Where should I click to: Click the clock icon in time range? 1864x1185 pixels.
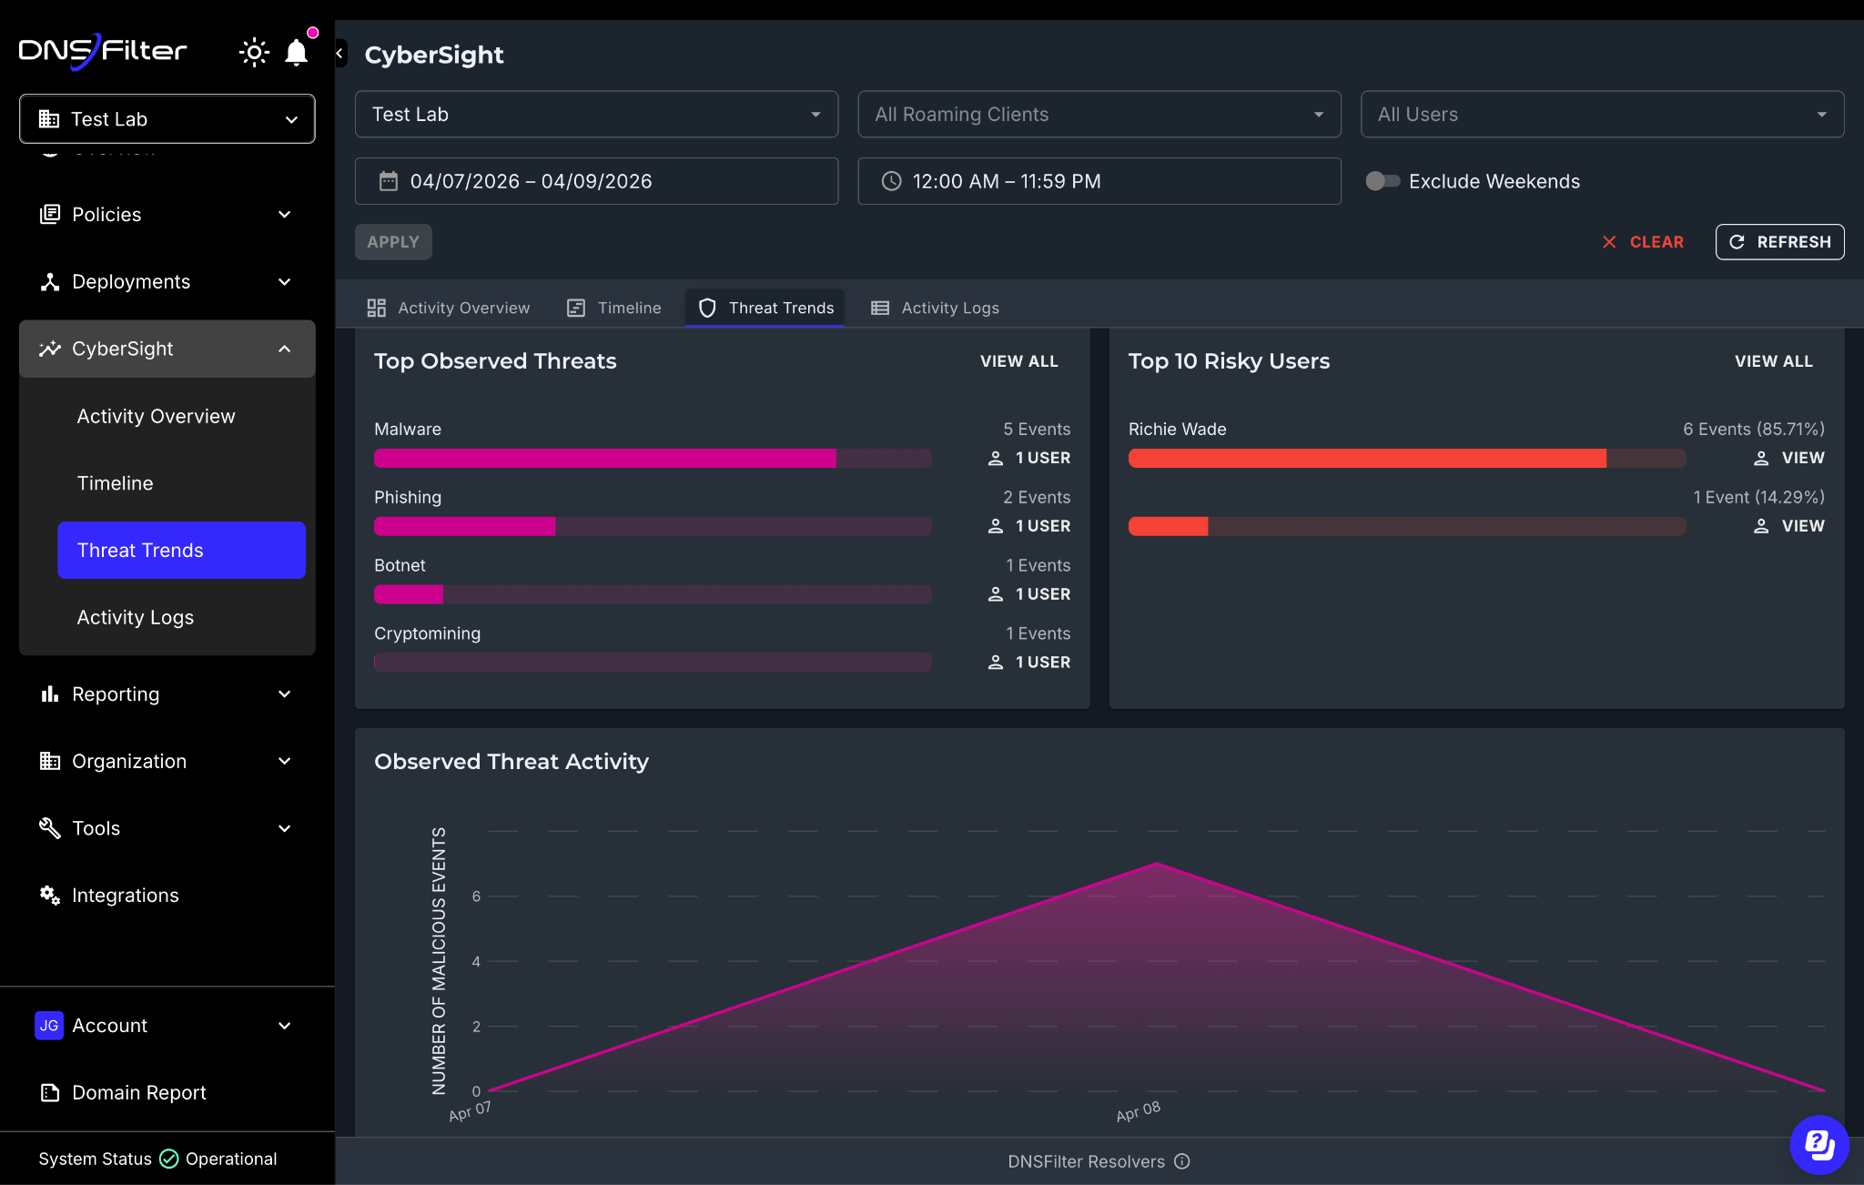click(892, 181)
